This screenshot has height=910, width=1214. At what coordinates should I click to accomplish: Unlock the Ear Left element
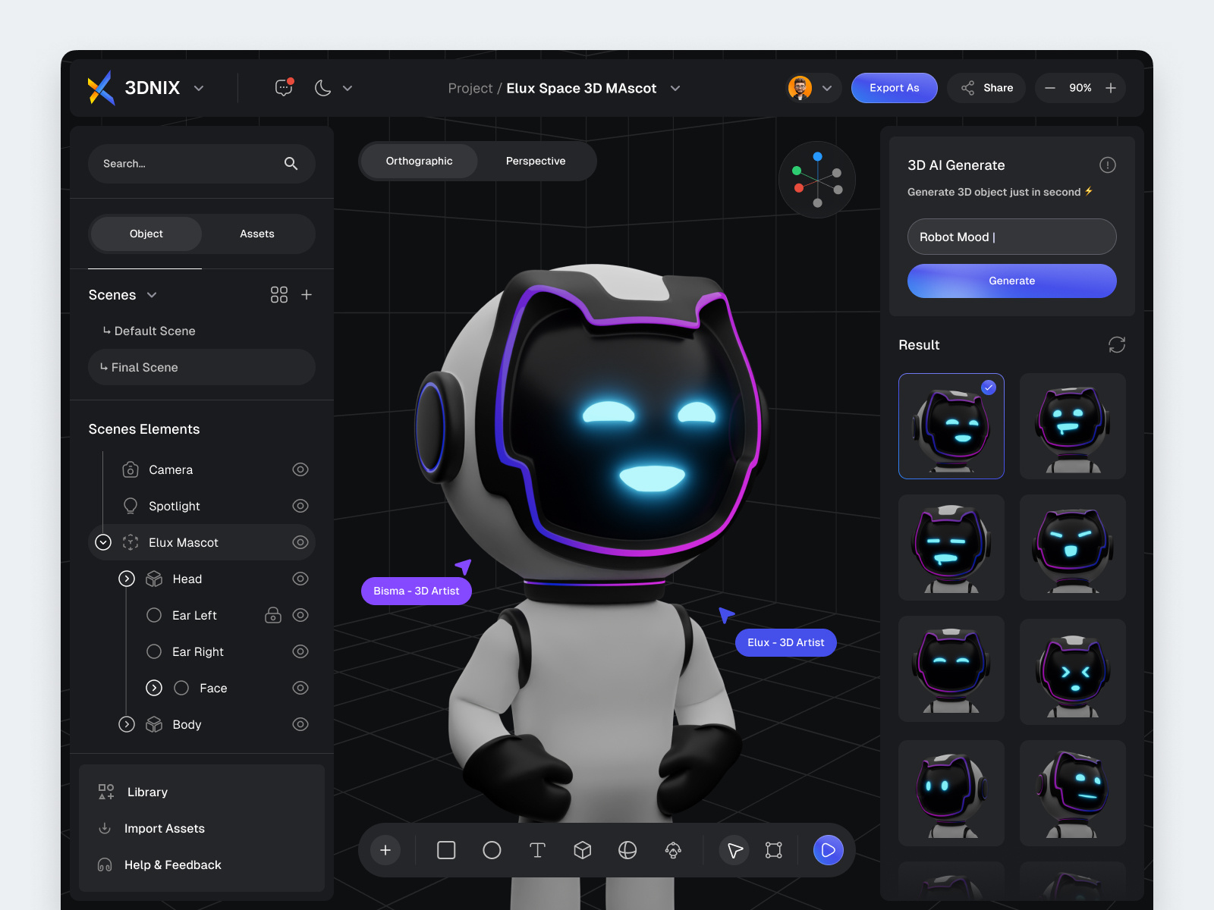coord(273,615)
